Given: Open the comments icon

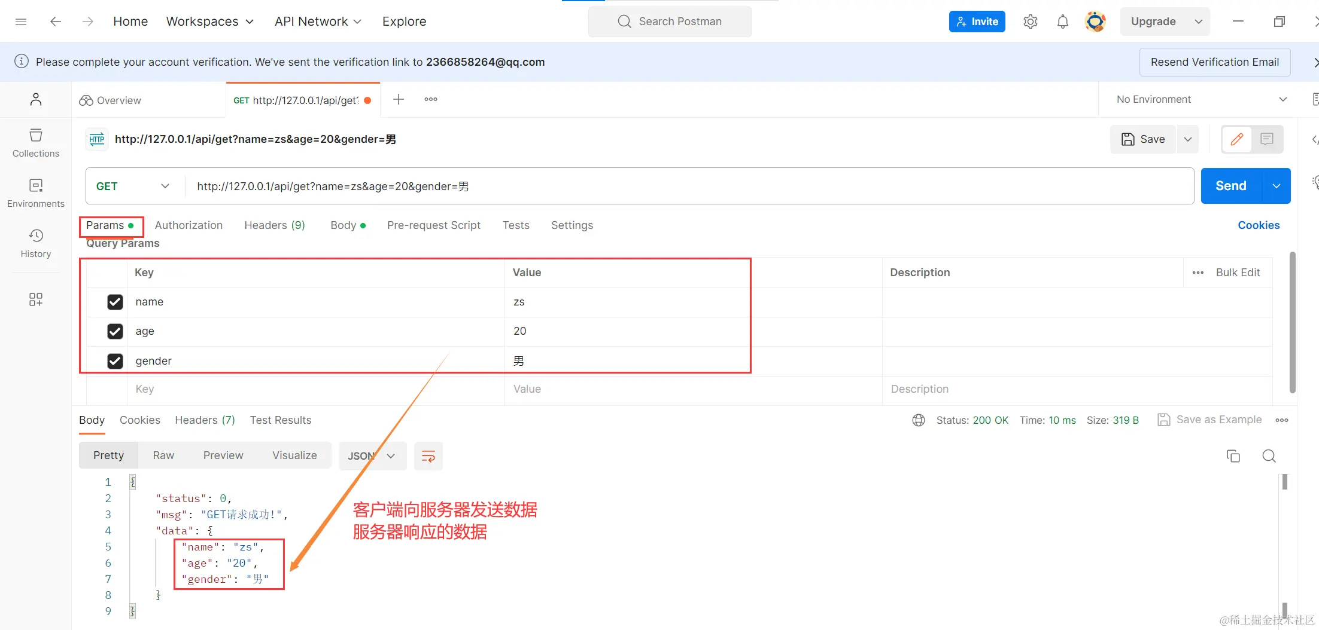Looking at the screenshot, I should [1267, 139].
